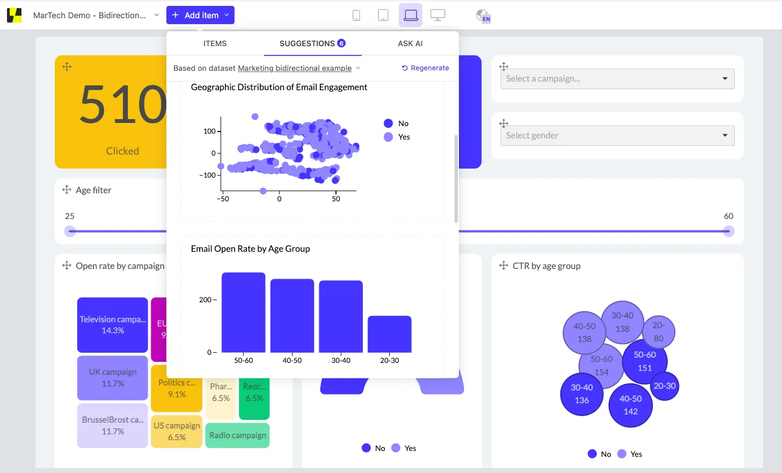
Task: Toggle No legend under CTR by age group
Action: point(600,454)
